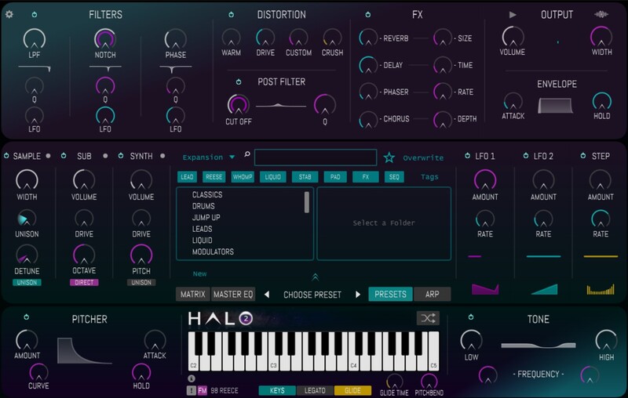Open the JUMP UP preset folder
Viewport: 628px width, 398px height.
click(x=206, y=217)
